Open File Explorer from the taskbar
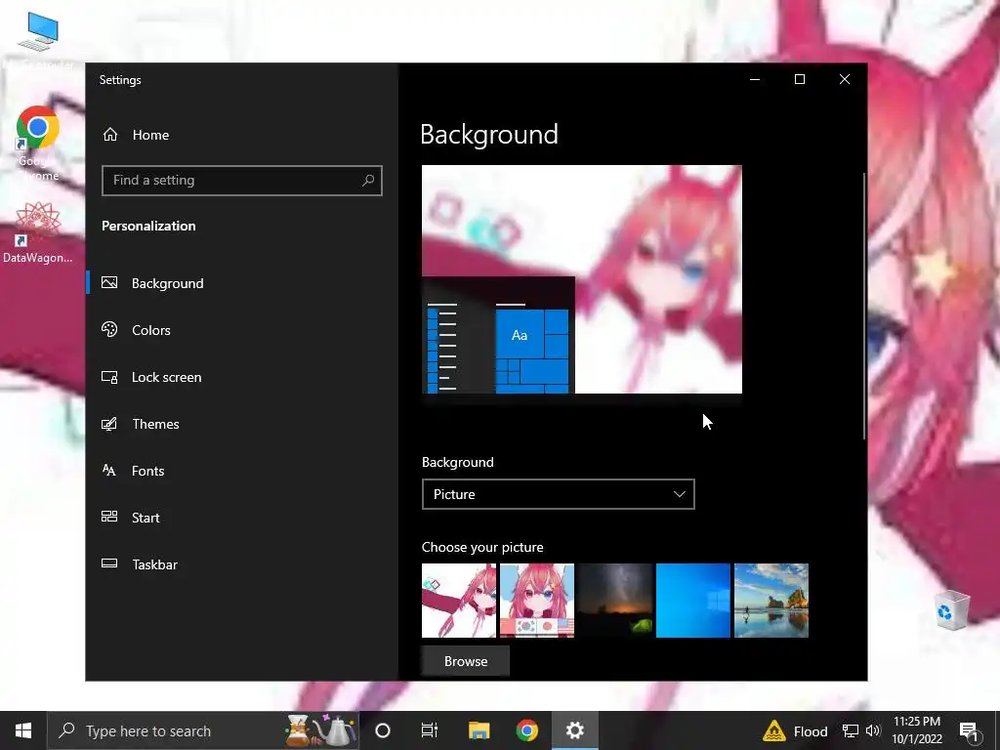Screen dimensions: 1000x750 (479, 730)
